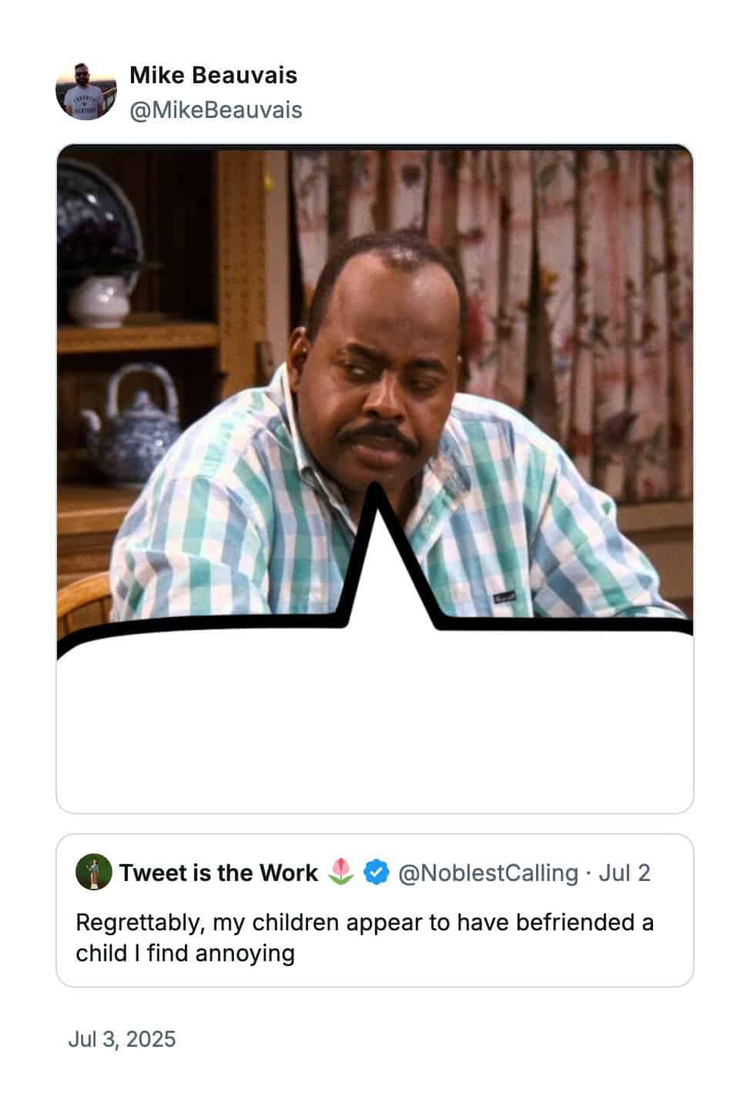Open the @NoblestCalling handle
The height and width of the screenshot is (1110, 747).
[x=488, y=873]
